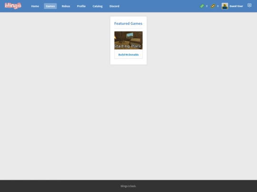
Task: Click the Featured Games heading
Action: [x=128, y=24]
